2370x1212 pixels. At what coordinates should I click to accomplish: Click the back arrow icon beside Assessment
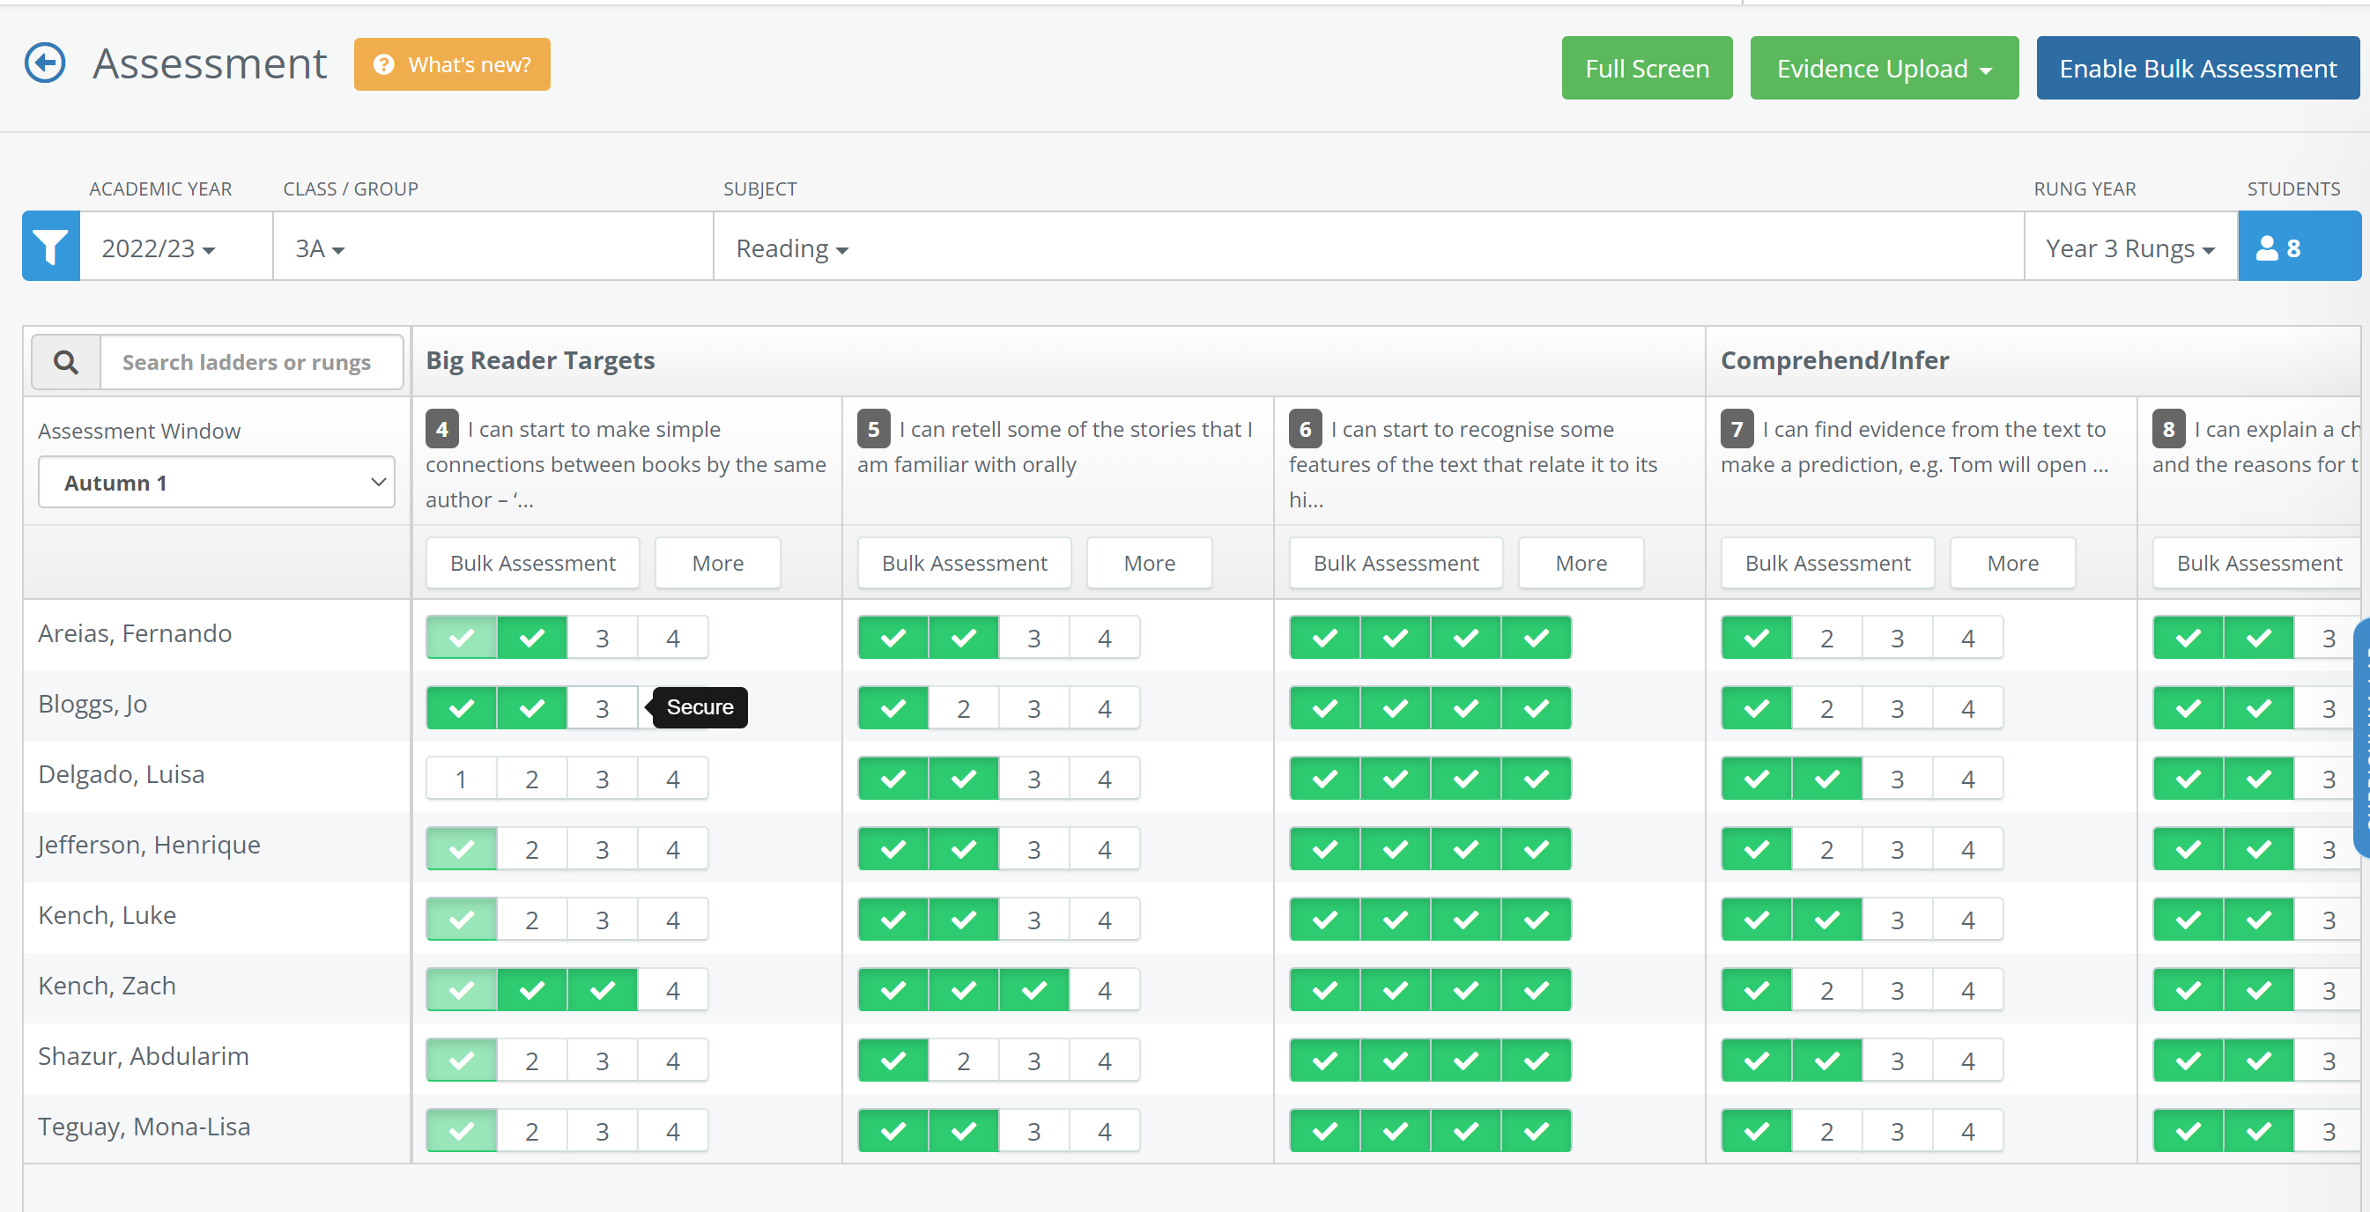45,63
